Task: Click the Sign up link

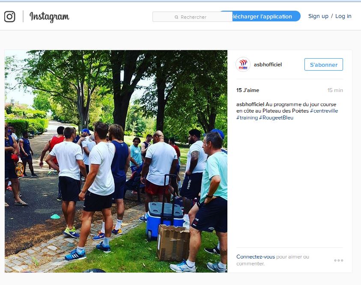Action: coord(318,16)
